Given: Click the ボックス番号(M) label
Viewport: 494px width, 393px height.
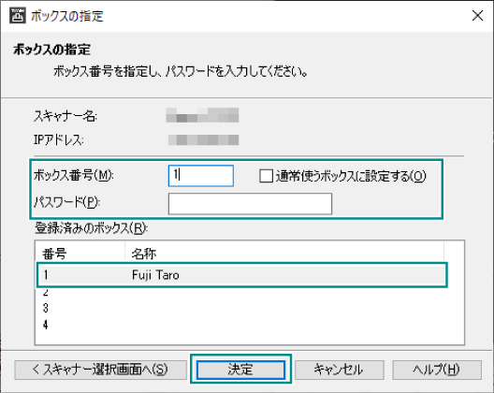Looking at the screenshot, I should click(73, 175).
